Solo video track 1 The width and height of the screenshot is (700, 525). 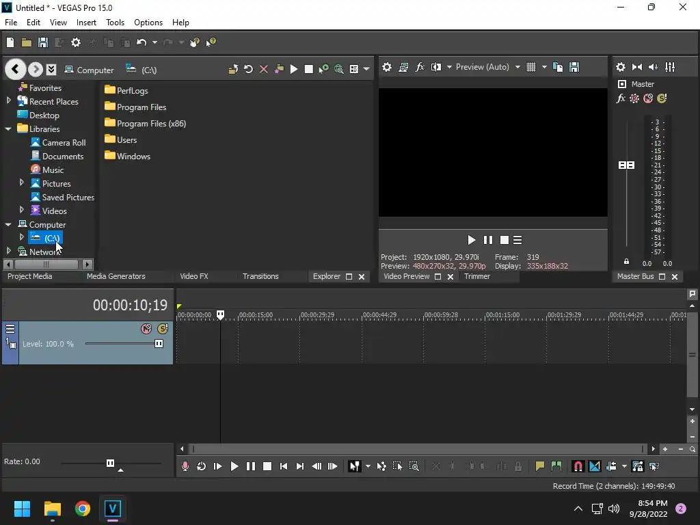coord(163,329)
